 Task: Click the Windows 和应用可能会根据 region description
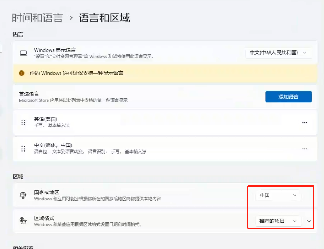(97, 199)
